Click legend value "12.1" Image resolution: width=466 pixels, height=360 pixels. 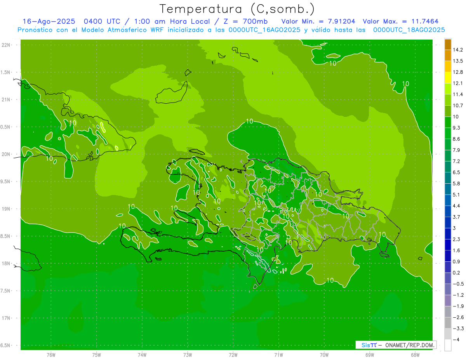458,83
